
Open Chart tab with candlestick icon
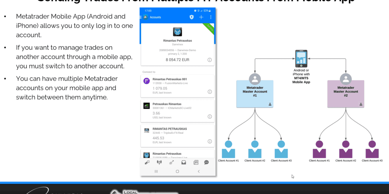[159, 162]
